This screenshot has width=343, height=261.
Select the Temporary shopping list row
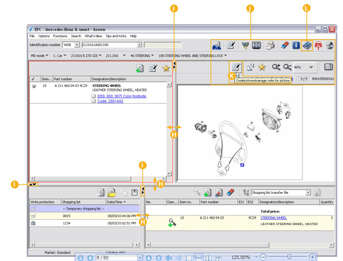tap(85, 208)
